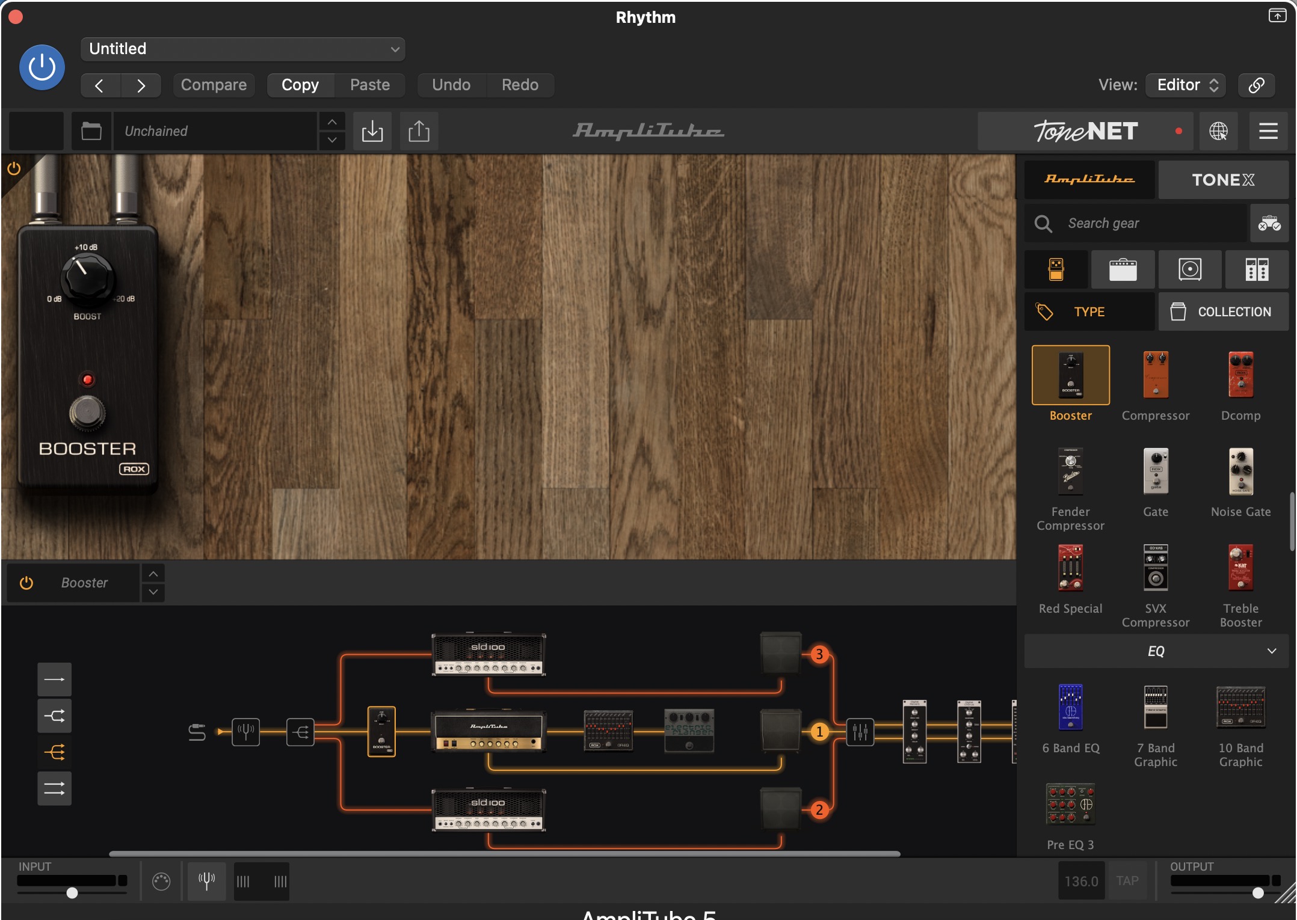Click the OUTPUT level slider handle
The image size is (1297, 920).
tap(1257, 893)
